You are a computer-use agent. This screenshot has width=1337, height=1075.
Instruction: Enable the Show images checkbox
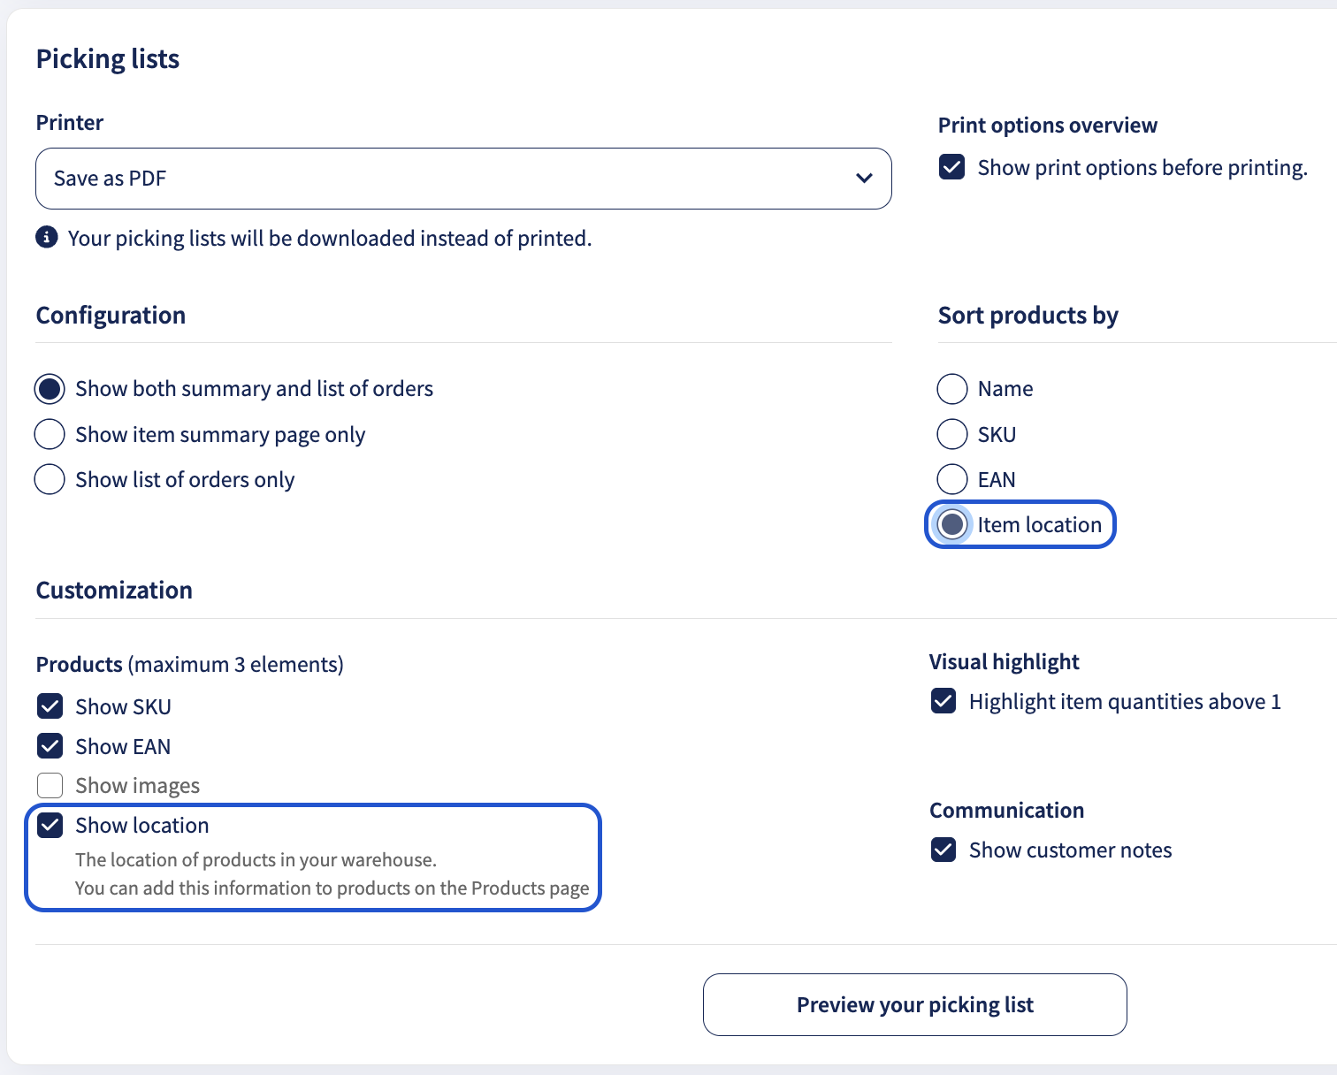(x=50, y=785)
